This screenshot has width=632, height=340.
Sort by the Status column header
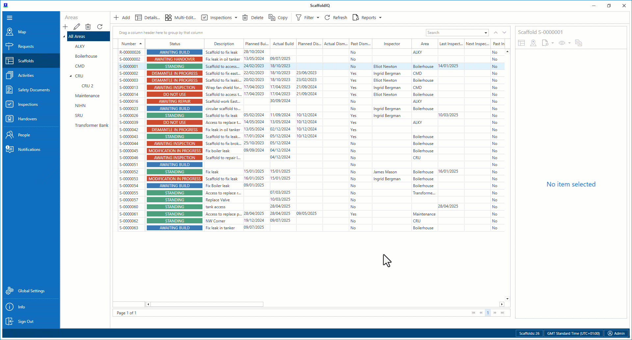[x=174, y=44]
